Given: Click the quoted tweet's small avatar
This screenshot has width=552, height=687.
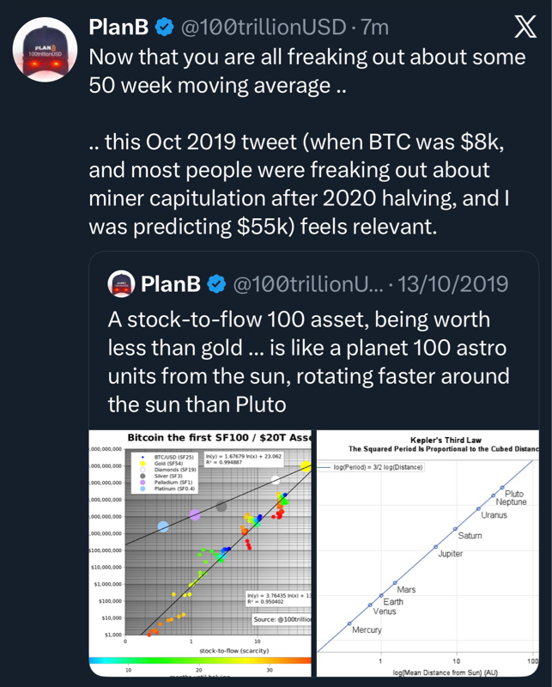Looking at the screenshot, I should [x=120, y=283].
